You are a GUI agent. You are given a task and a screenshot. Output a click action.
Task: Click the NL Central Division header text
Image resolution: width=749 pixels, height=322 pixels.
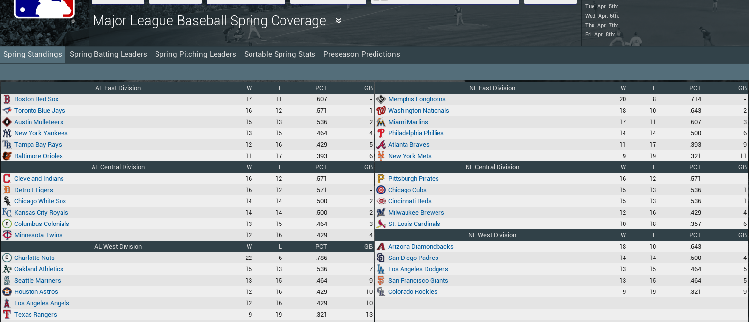click(x=492, y=167)
